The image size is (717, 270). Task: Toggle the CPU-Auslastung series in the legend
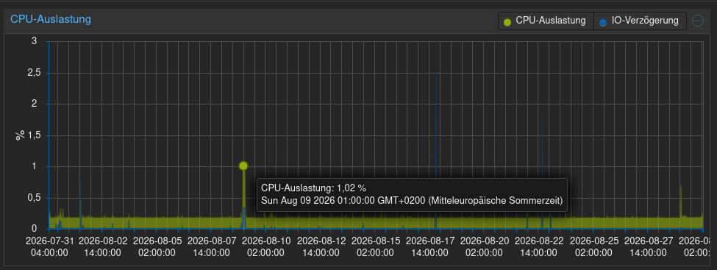tap(546, 21)
